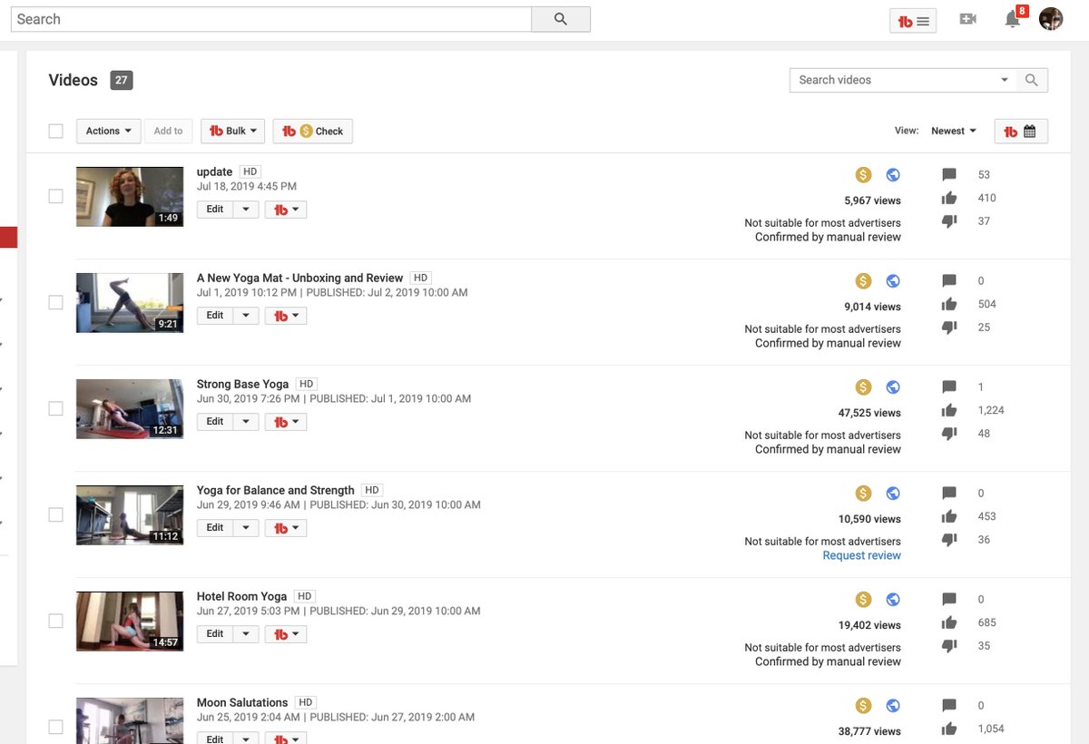Open the notifications bell
Image resolution: width=1089 pixels, height=744 pixels.
(1013, 19)
